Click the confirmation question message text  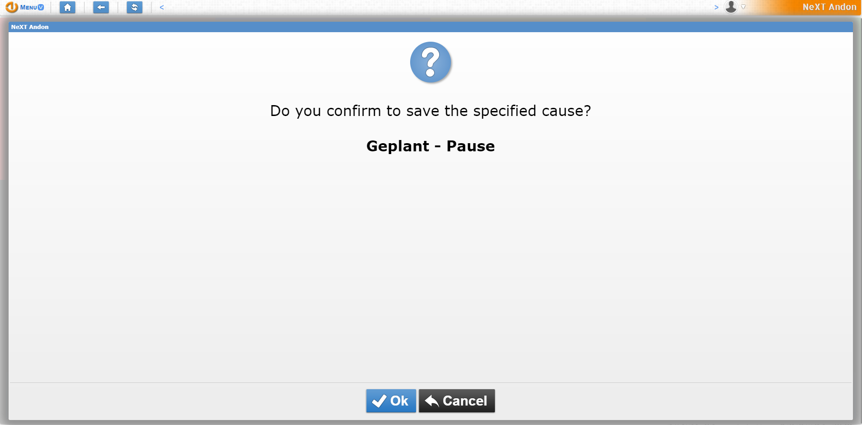tap(430, 111)
